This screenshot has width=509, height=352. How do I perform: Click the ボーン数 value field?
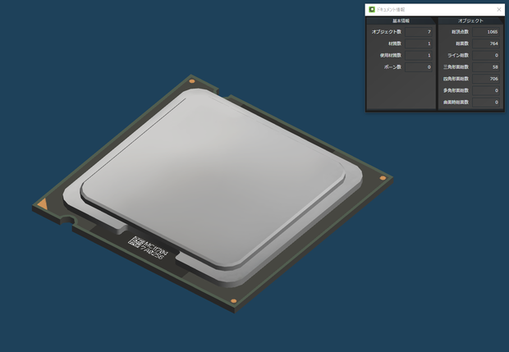419,67
